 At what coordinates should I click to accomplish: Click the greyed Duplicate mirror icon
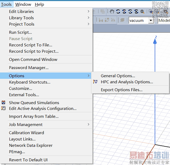click(x=113, y=20)
